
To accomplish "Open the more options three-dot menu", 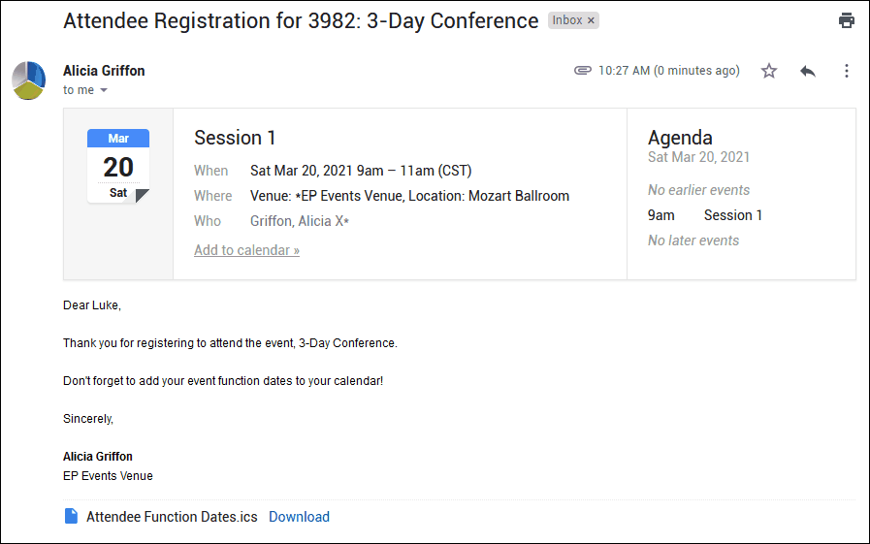I will 846,71.
